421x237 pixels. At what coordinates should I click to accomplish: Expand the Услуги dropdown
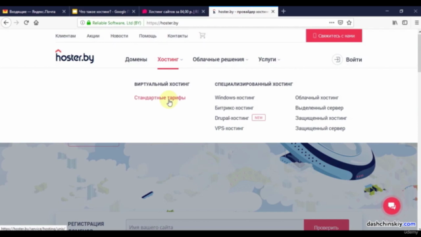point(269,59)
